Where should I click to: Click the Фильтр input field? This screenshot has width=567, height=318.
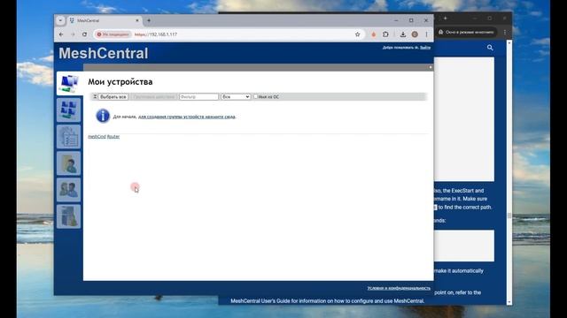pos(198,96)
